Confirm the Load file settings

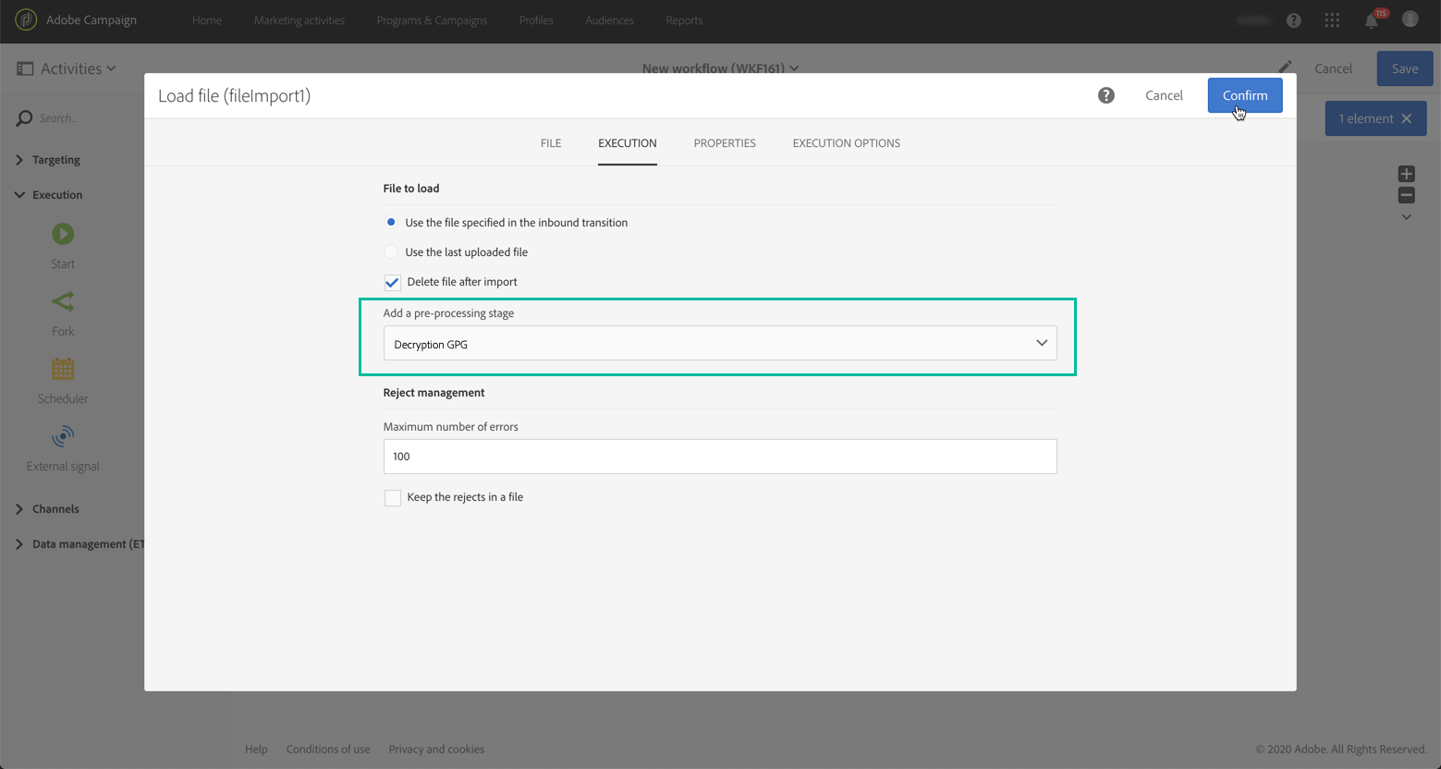(x=1245, y=95)
